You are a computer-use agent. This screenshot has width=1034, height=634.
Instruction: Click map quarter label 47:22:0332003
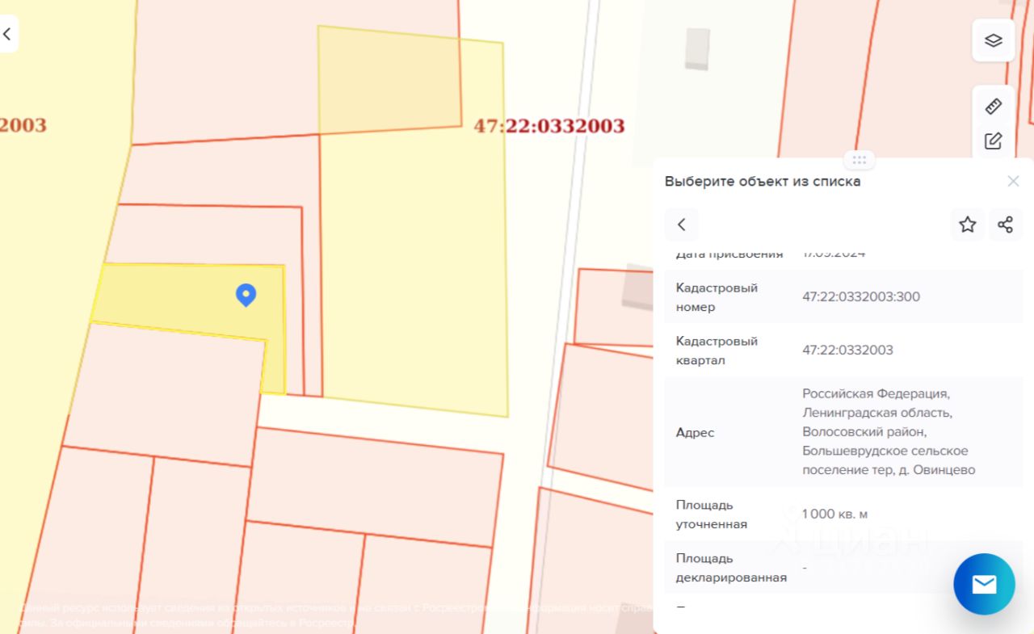549,126
